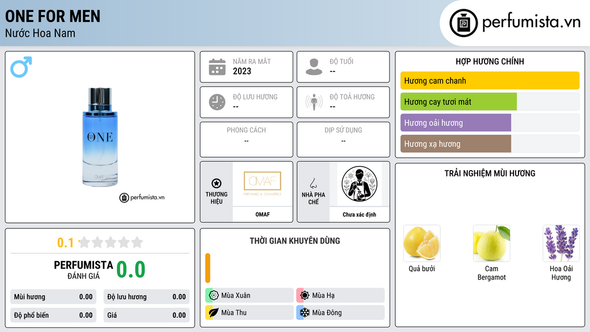Click the Độ phổ biến 0.00 score row

pos(53,315)
